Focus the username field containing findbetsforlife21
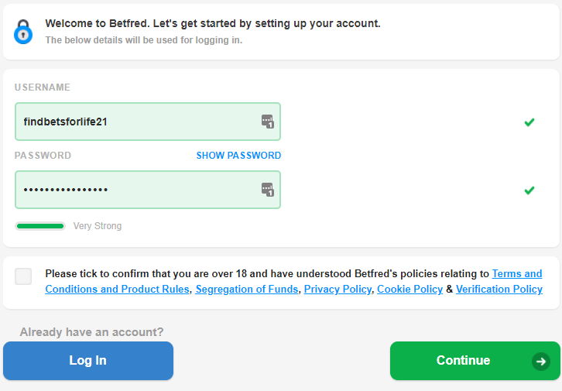This screenshot has width=562, height=391. [148, 122]
